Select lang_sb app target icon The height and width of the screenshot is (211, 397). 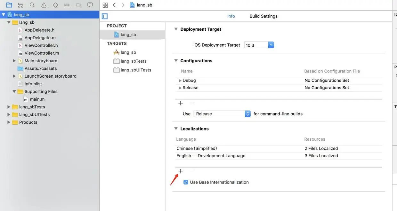click(x=116, y=52)
